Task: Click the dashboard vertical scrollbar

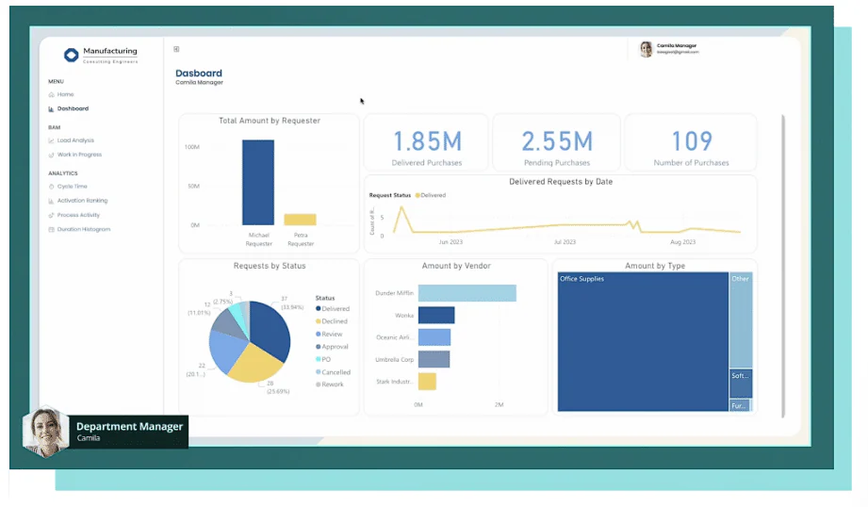Action: 783,267
